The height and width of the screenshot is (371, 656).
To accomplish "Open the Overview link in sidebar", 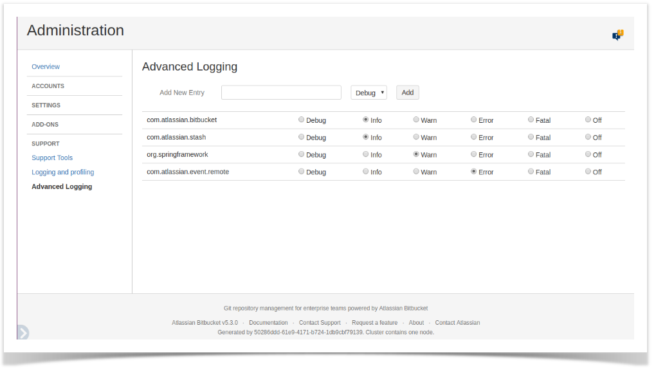I will 46,66.
